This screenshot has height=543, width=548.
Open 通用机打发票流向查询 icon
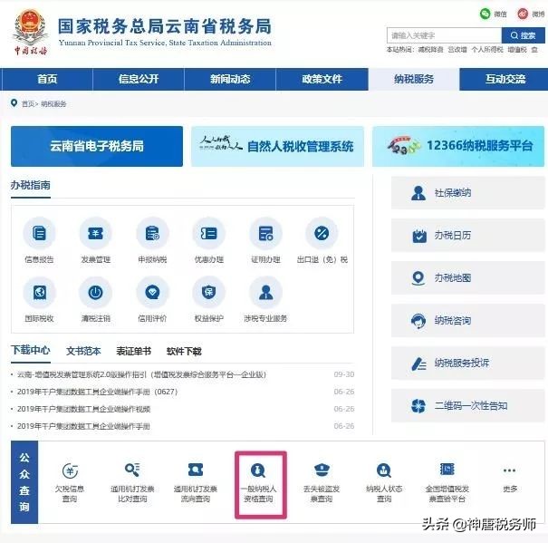[x=196, y=470]
